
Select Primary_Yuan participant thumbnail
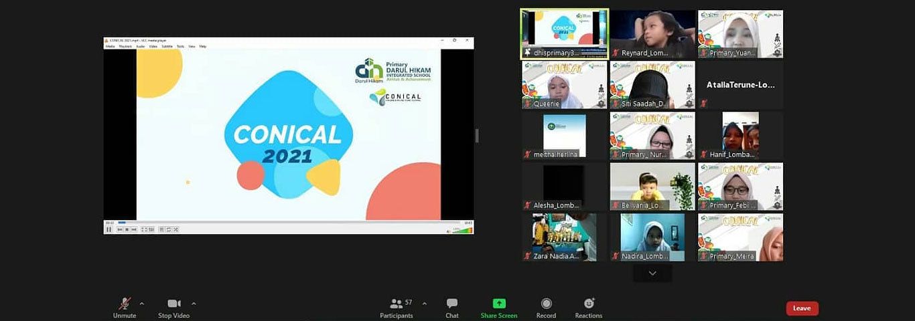740,34
